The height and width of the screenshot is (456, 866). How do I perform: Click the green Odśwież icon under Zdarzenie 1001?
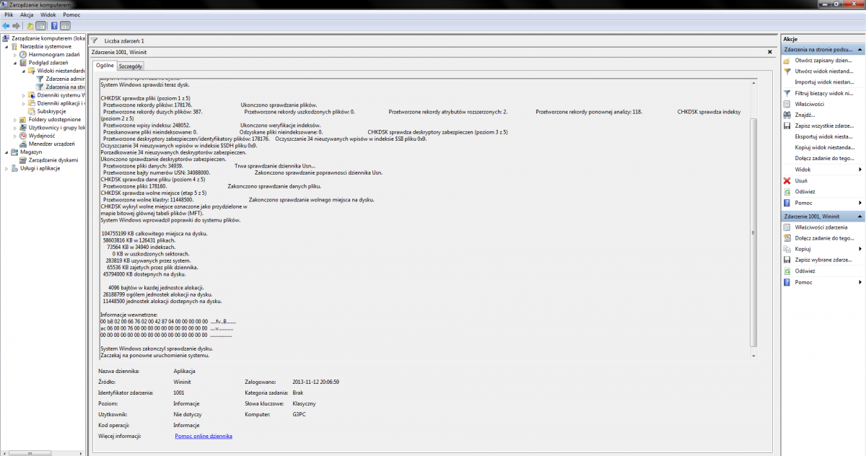[x=787, y=271]
